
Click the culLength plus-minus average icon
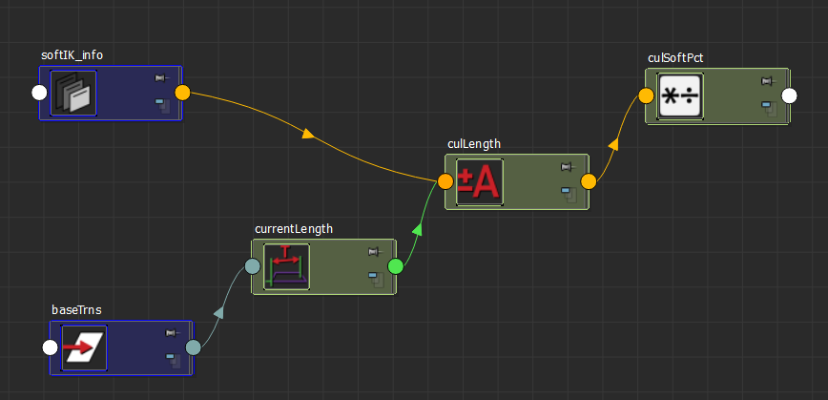coord(480,181)
